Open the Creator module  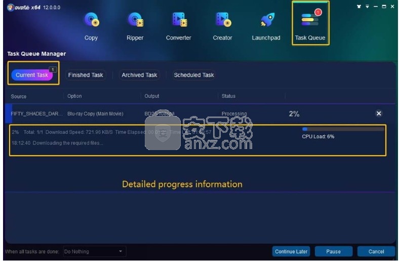pyautogui.click(x=222, y=26)
